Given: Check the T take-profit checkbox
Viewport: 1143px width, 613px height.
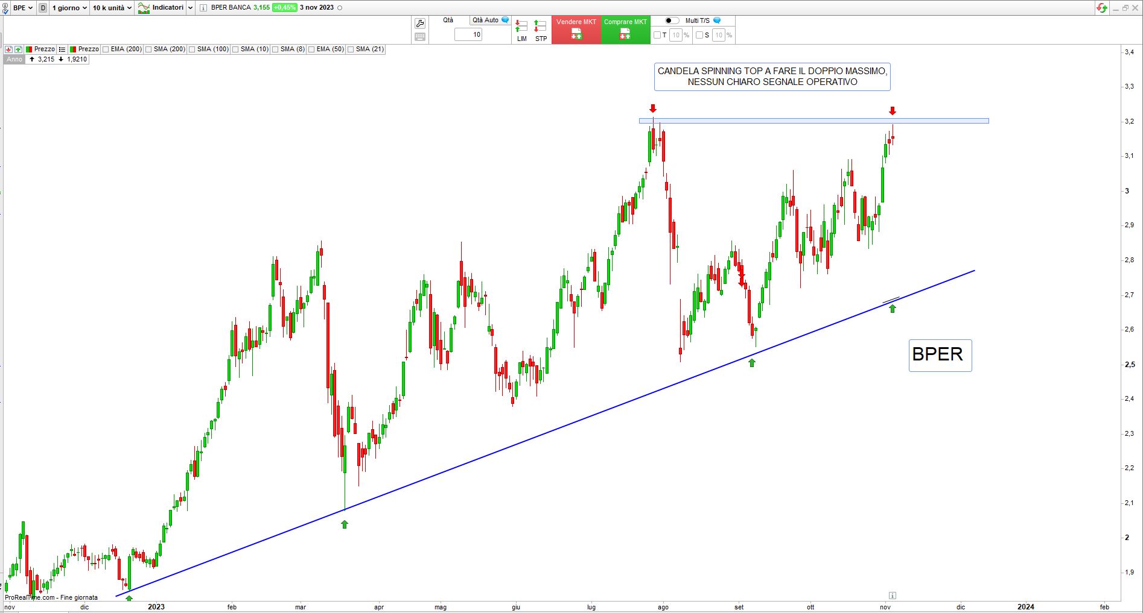Looking at the screenshot, I should pyautogui.click(x=657, y=35).
